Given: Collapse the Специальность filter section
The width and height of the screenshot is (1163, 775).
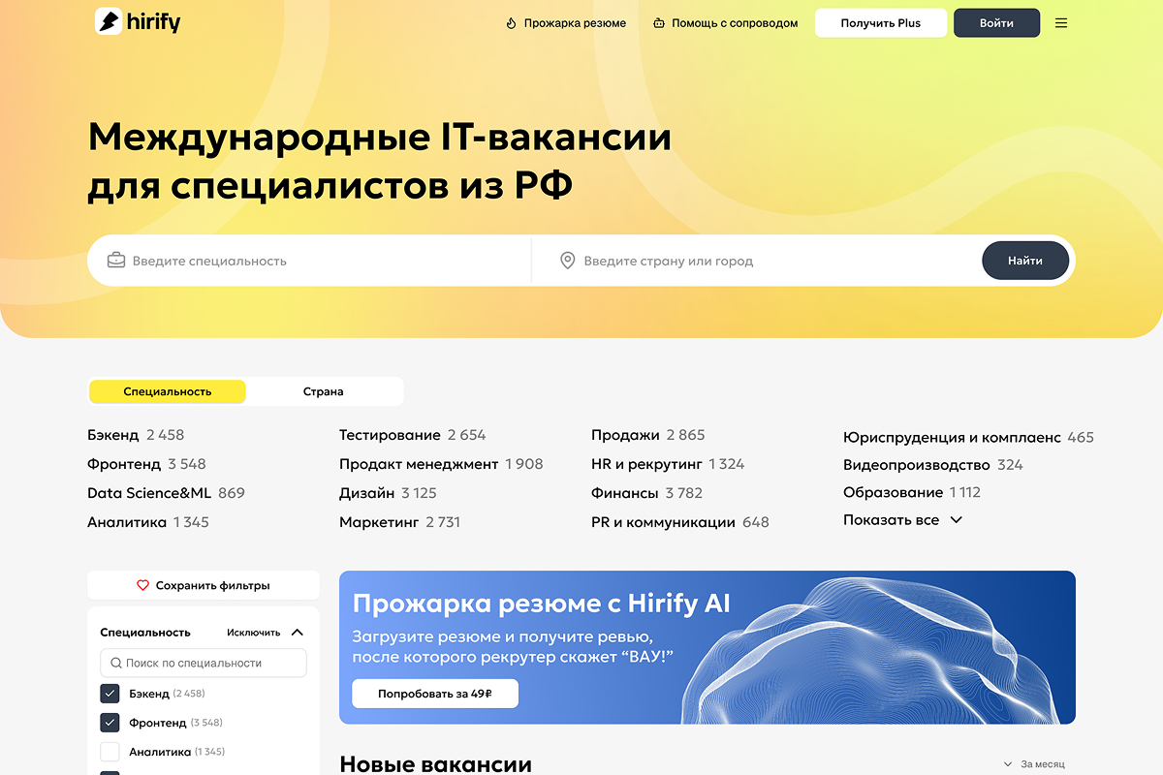Looking at the screenshot, I should coord(298,633).
